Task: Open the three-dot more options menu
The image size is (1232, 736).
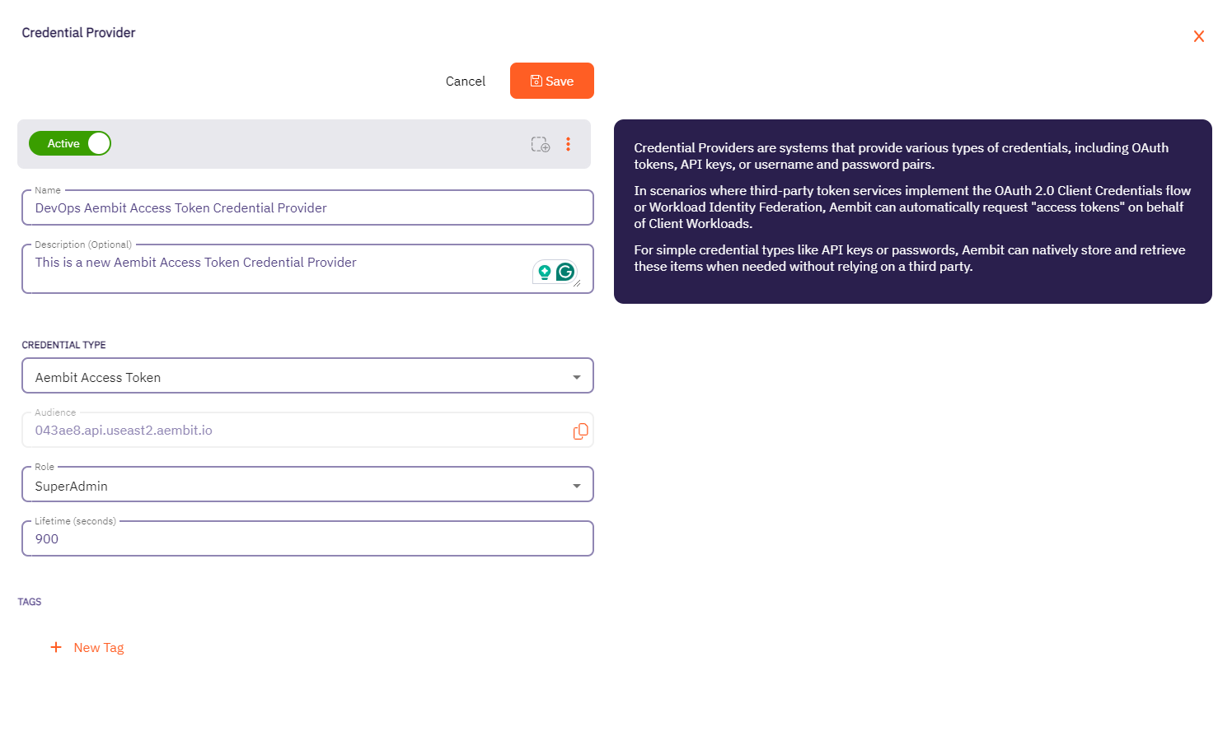Action: pyautogui.click(x=568, y=144)
